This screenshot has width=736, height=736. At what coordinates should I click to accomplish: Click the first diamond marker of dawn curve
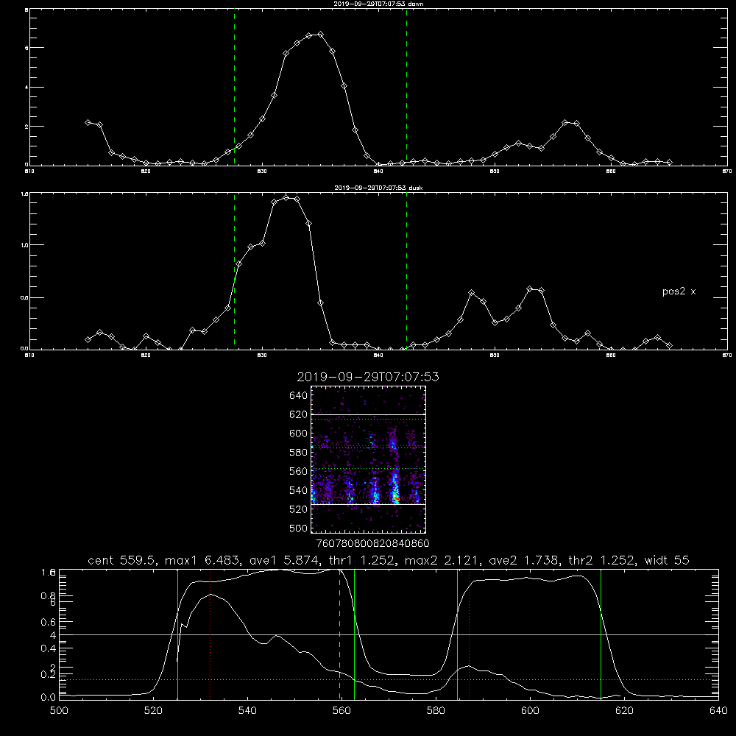tap(88, 122)
